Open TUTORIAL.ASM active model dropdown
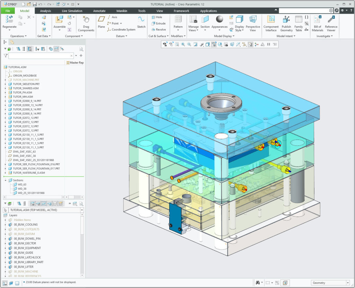Image resolution: width=355 pixels, height=288 pixels. 82,210
